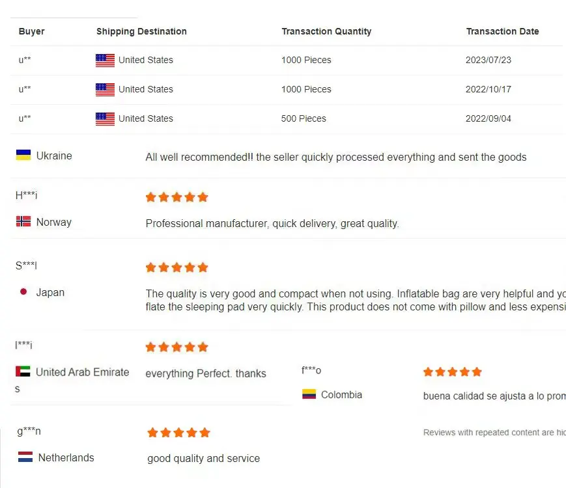The height and width of the screenshot is (488, 566).
Task: Click the Transaction Quantity column header
Action: tap(326, 31)
